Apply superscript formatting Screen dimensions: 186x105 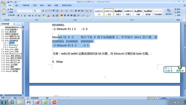pos(36,15)
